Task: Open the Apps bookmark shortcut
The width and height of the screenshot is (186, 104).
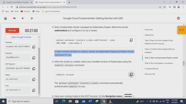Action: (6, 11)
